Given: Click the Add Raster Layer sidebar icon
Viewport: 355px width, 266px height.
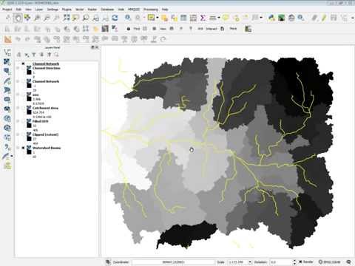Looking at the screenshot, I should point(7,62).
